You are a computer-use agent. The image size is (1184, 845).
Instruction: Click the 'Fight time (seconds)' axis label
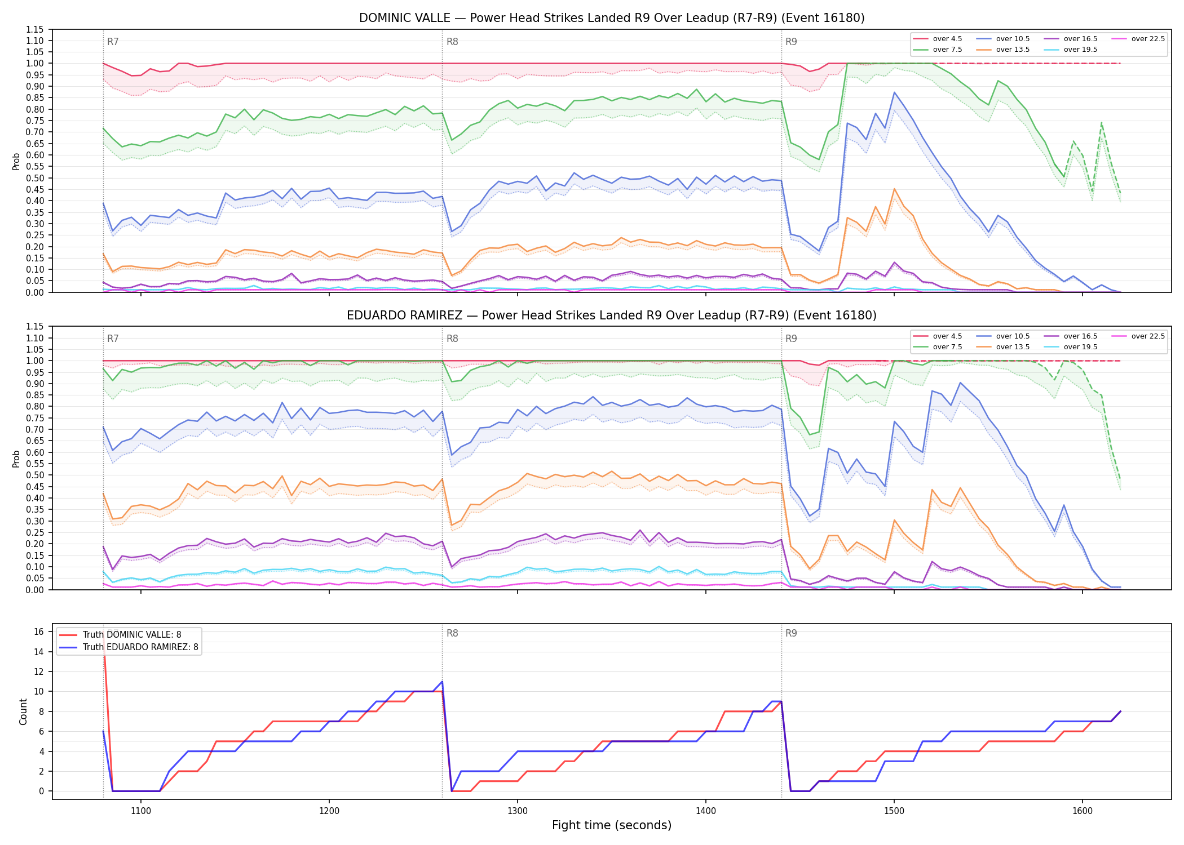click(x=612, y=826)
